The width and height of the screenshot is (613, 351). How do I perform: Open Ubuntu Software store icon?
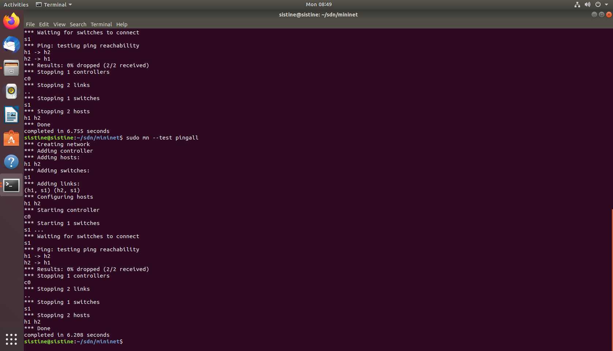pyautogui.click(x=11, y=138)
